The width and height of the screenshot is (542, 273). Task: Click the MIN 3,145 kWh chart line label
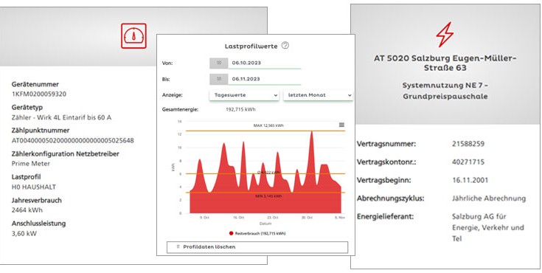(x=268, y=196)
